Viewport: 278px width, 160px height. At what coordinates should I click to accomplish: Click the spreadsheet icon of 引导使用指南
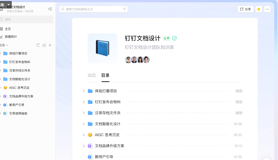pyautogui.click(x=5, y=113)
